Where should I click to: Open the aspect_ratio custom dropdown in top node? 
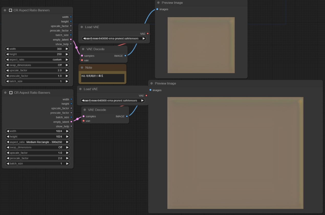(37, 59)
